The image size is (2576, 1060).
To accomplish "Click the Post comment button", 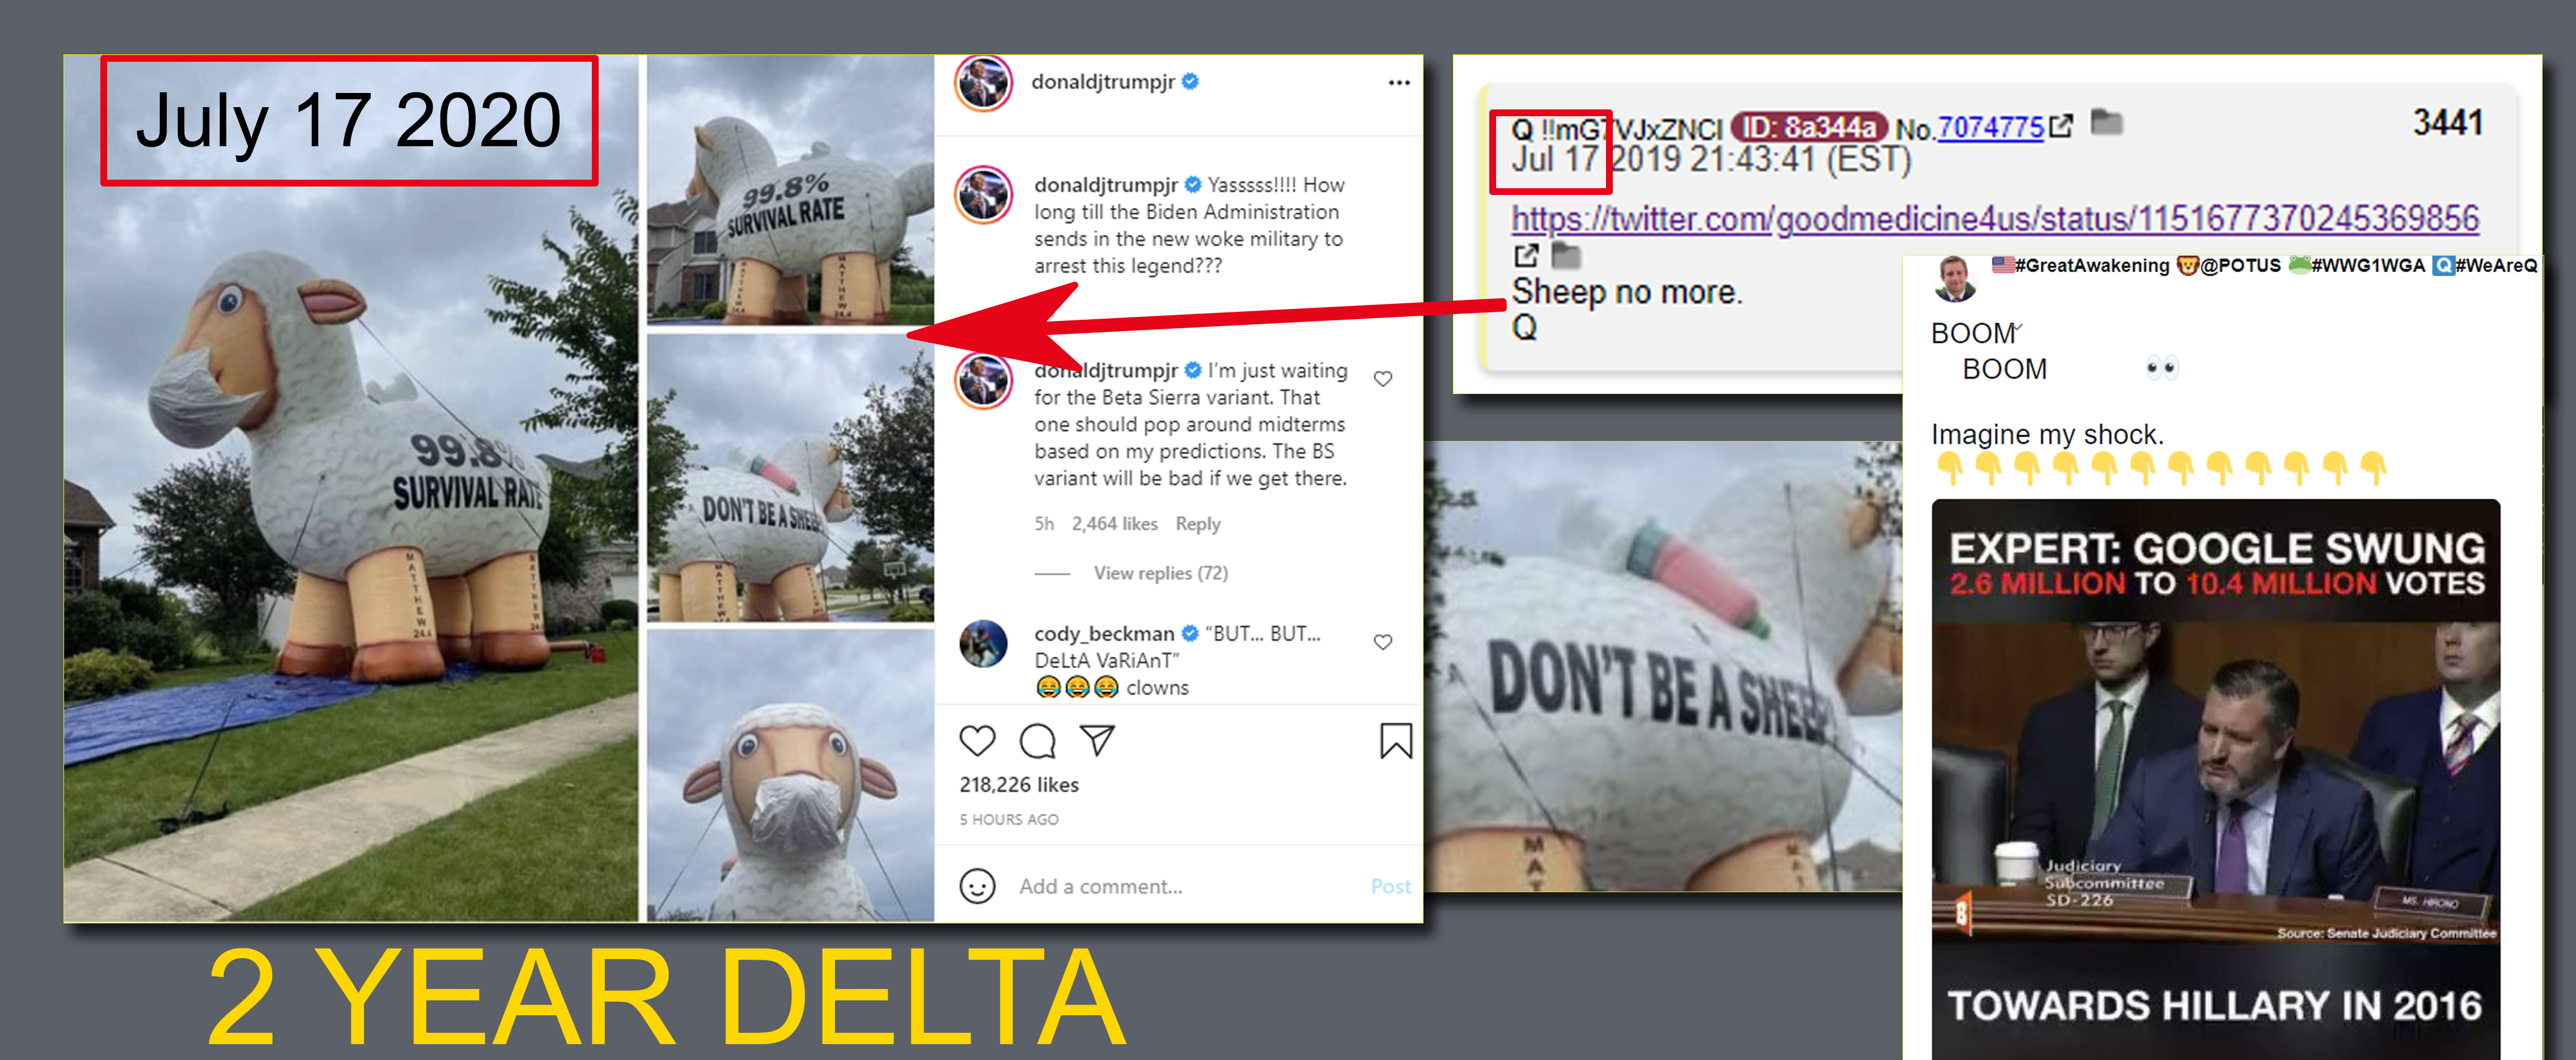I will coord(1390,886).
